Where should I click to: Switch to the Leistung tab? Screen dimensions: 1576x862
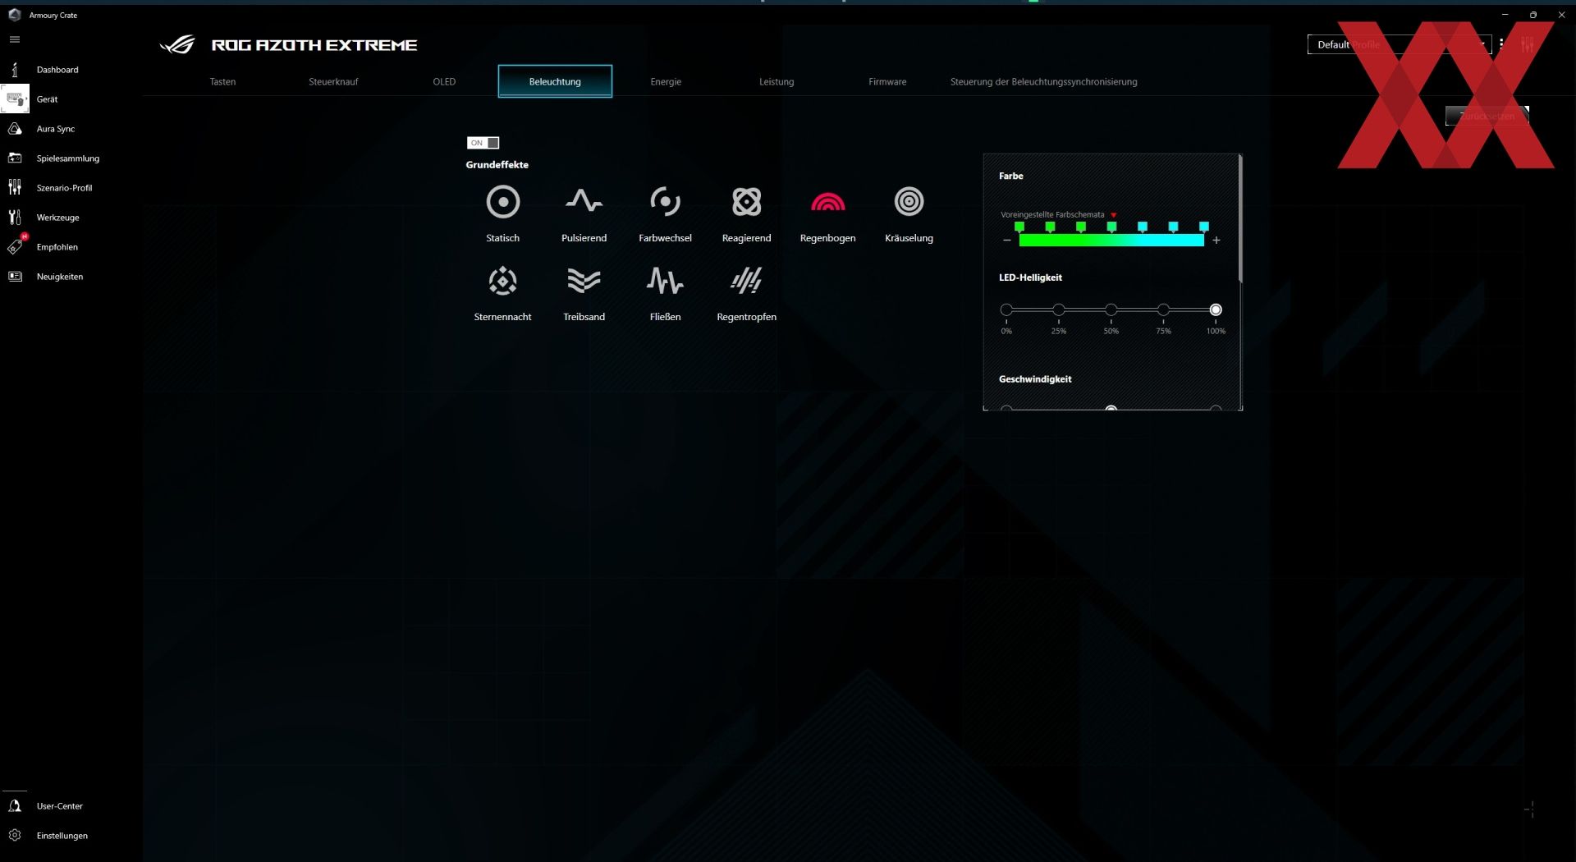coord(777,81)
